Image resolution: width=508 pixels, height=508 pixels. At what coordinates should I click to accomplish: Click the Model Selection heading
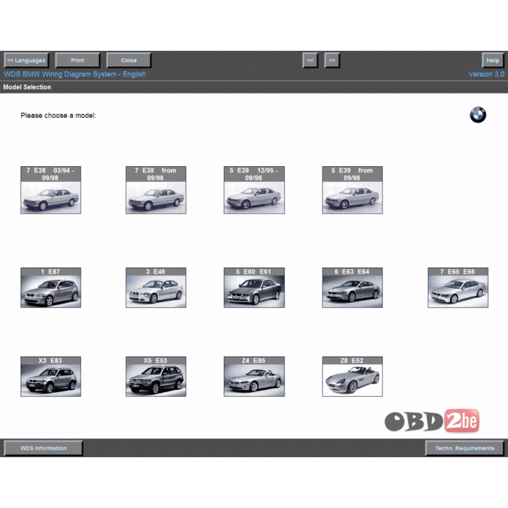27,87
